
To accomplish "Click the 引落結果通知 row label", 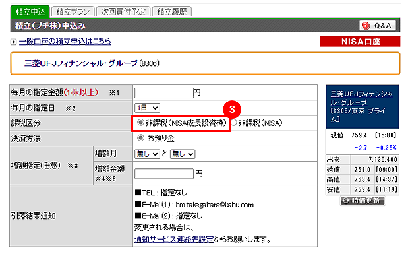I will 34,216.
